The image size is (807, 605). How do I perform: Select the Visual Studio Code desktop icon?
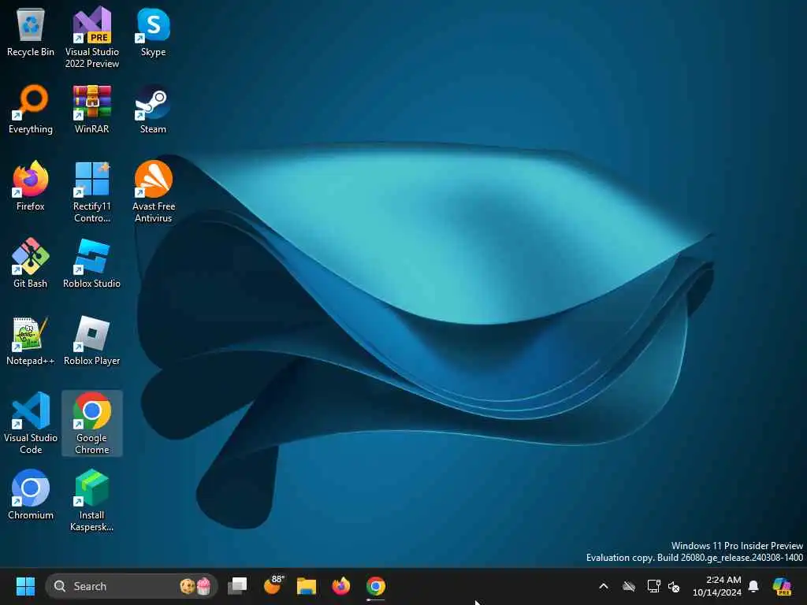[x=31, y=423]
